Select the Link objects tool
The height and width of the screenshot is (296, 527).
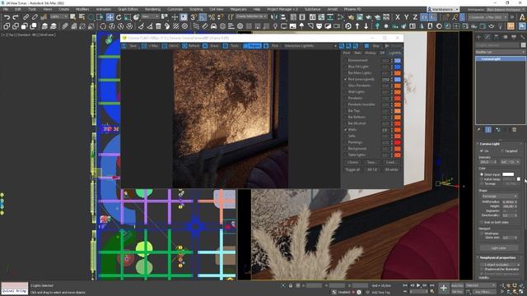point(26,16)
